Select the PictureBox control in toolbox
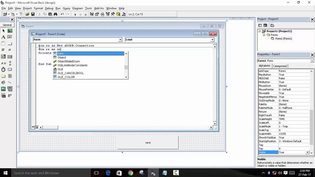 (x=10, y=30)
